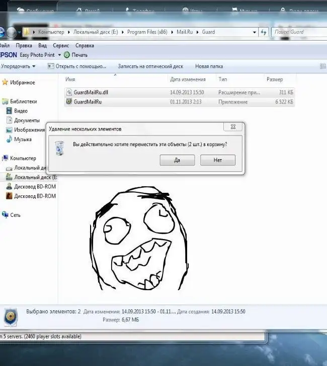Viewport: 327px width, 366px height.
Task: Sort files by Дата изменения column
Action: click(x=188, y=79)
